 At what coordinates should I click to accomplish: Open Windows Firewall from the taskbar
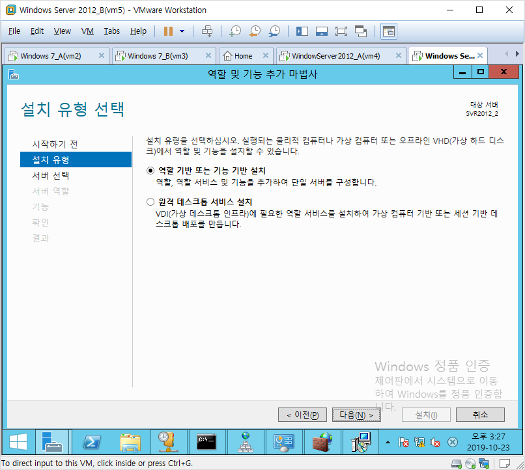pyautogui.click(x=322, y=442)
